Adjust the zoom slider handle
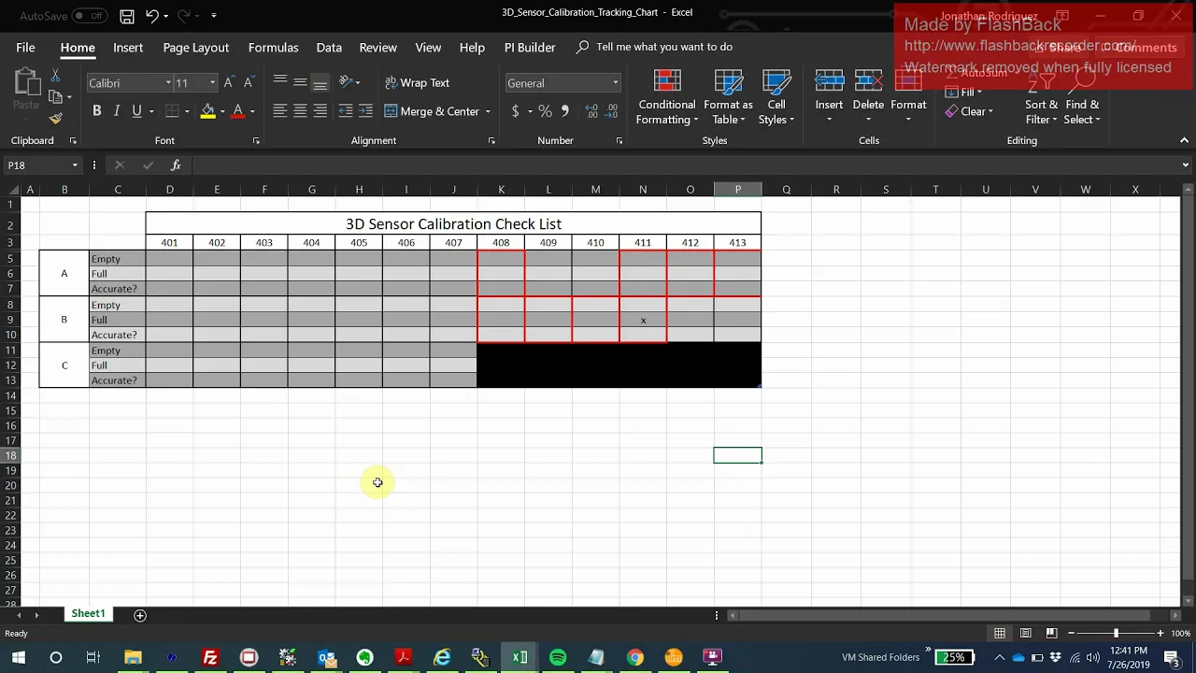1196x673 pixels. click(1116, 633)
